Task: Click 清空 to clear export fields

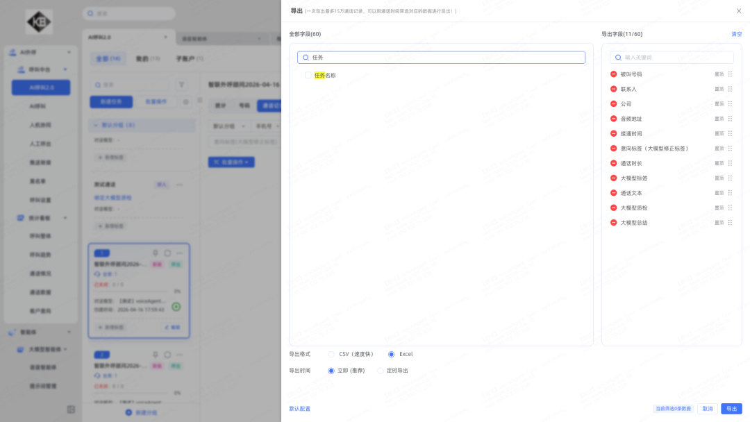Action: [x=736, y=34]
